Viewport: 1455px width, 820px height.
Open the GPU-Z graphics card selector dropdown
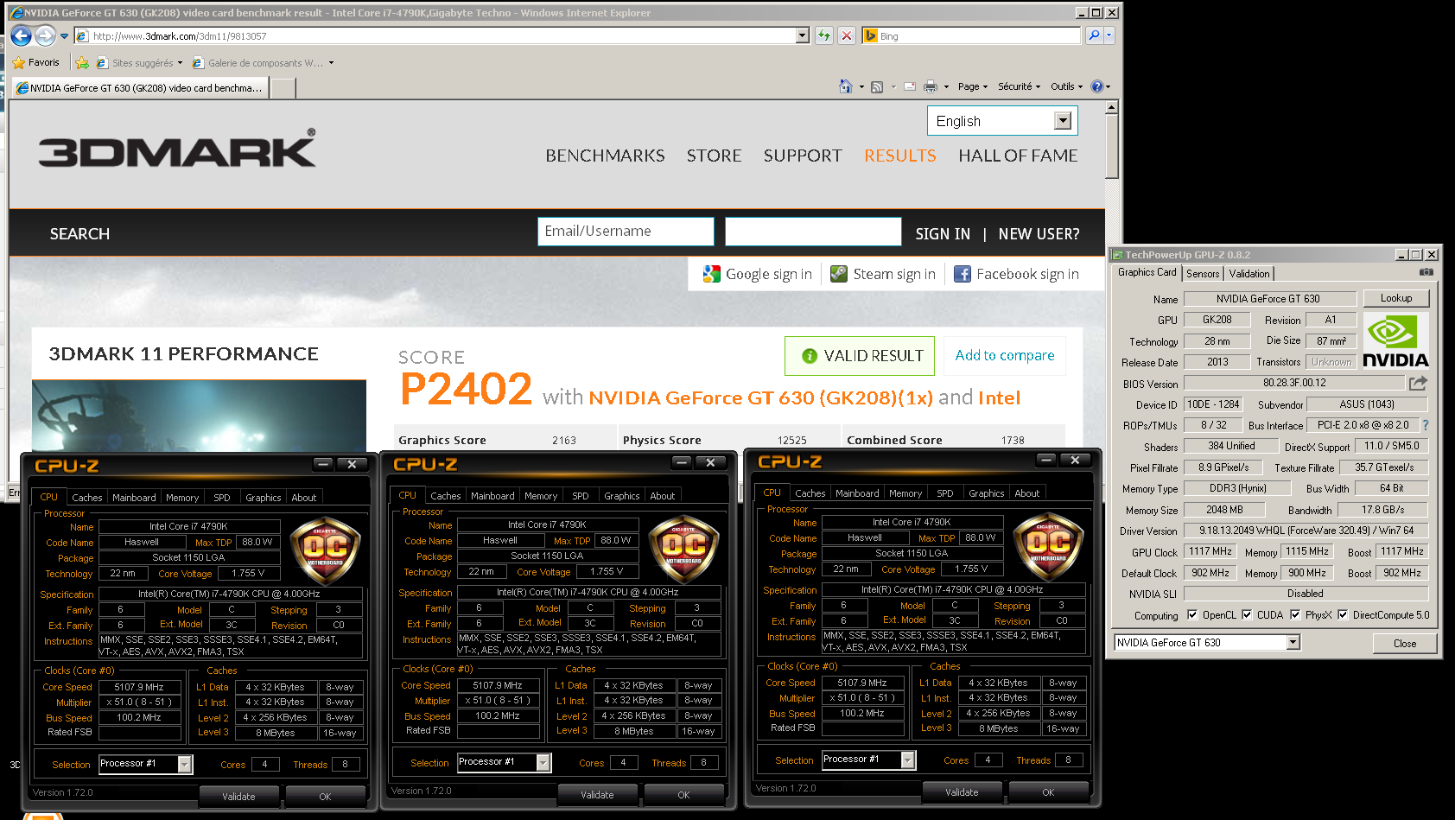coord(1293,642)
